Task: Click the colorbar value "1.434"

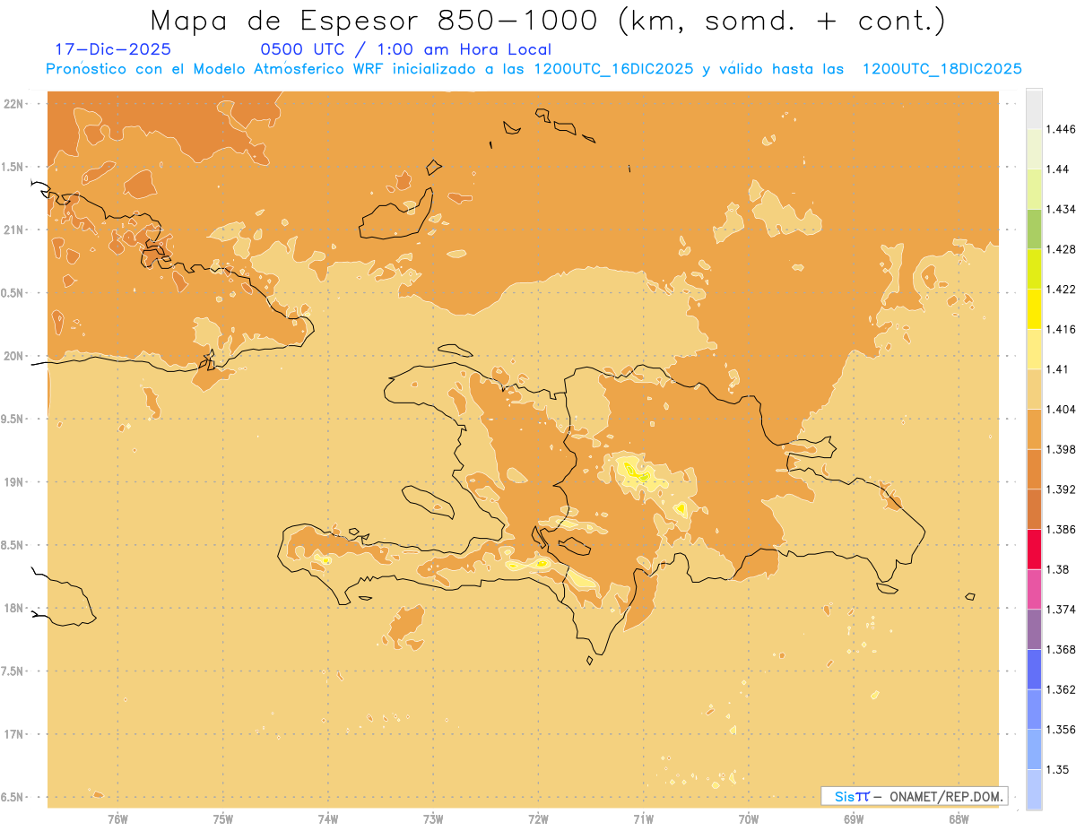Action: coord(1061,209)
